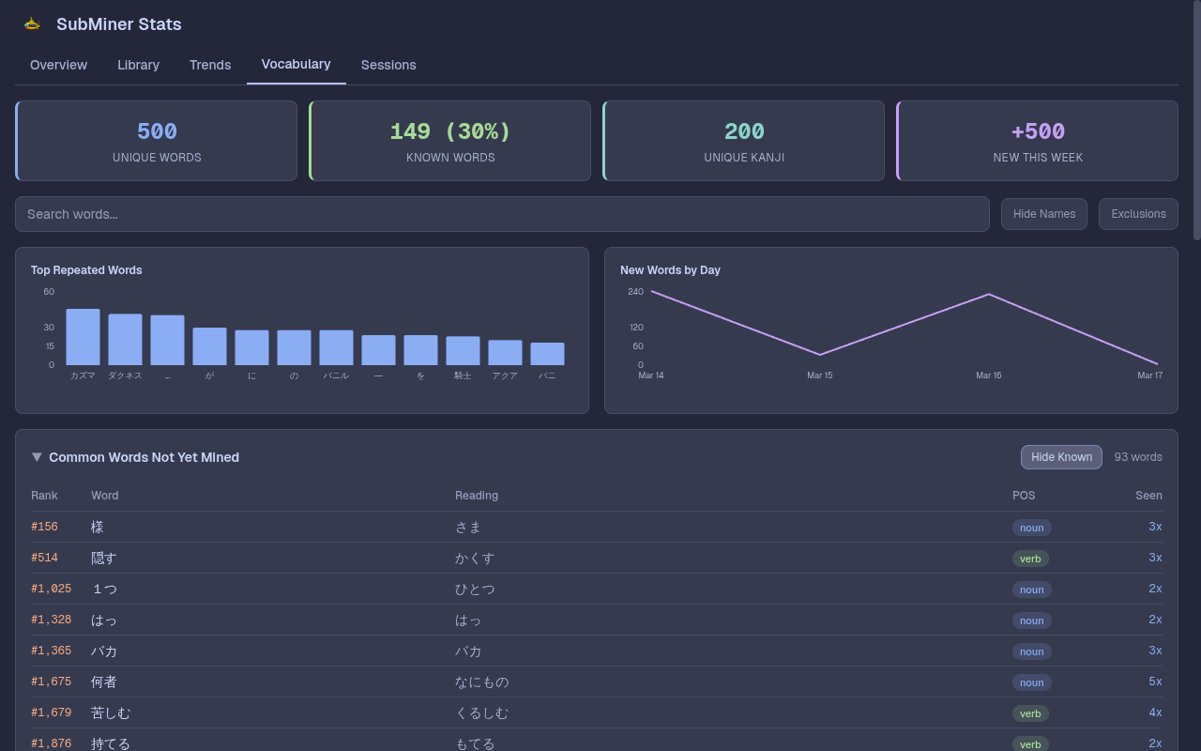Switch to the Overview tab
1201x751 pixels.
coord(58,65)
